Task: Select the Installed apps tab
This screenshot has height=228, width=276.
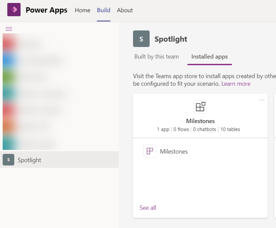Action: [x=209, y=57]
